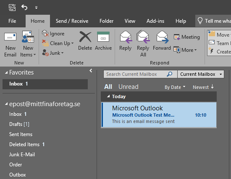This screenshot has height=179, width=231.
Task: Open the Junk dropdown menu
Action: pos(53,53)
